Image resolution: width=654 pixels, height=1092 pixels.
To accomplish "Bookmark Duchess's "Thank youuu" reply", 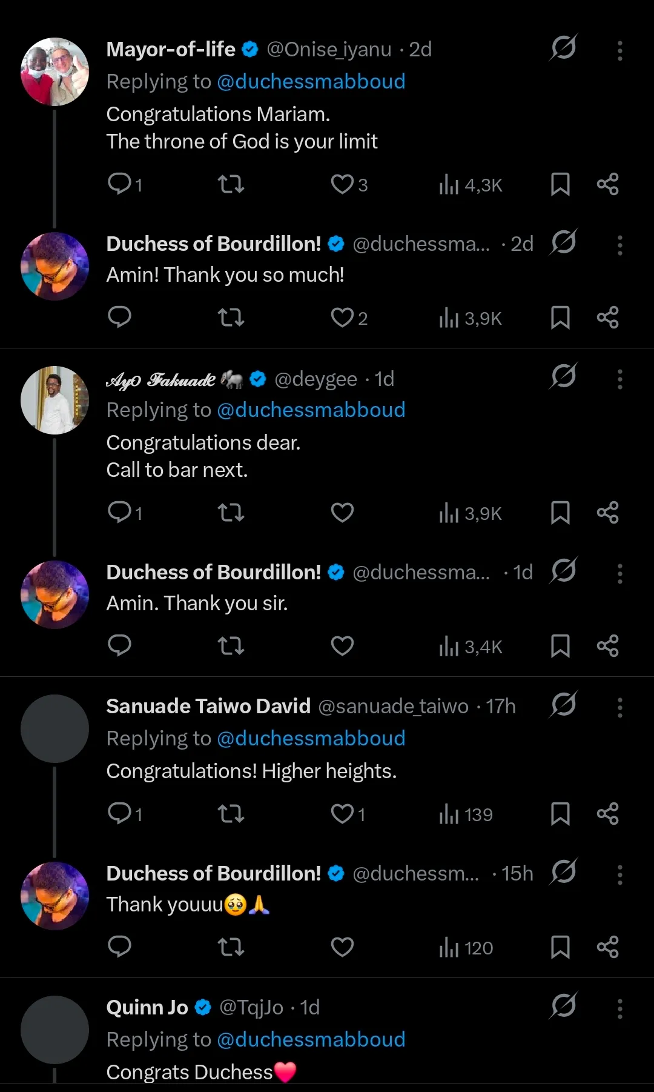I will point(560,947).
